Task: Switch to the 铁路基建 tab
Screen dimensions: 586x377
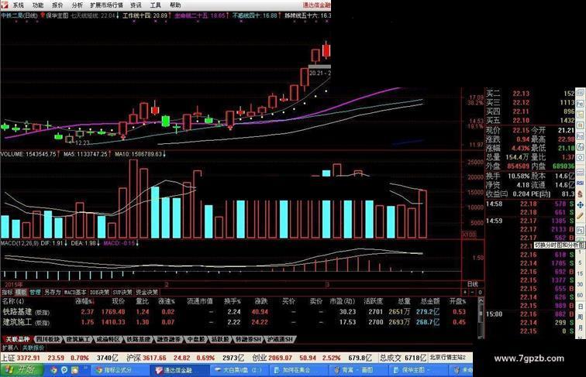Action: tap(138, 339)
